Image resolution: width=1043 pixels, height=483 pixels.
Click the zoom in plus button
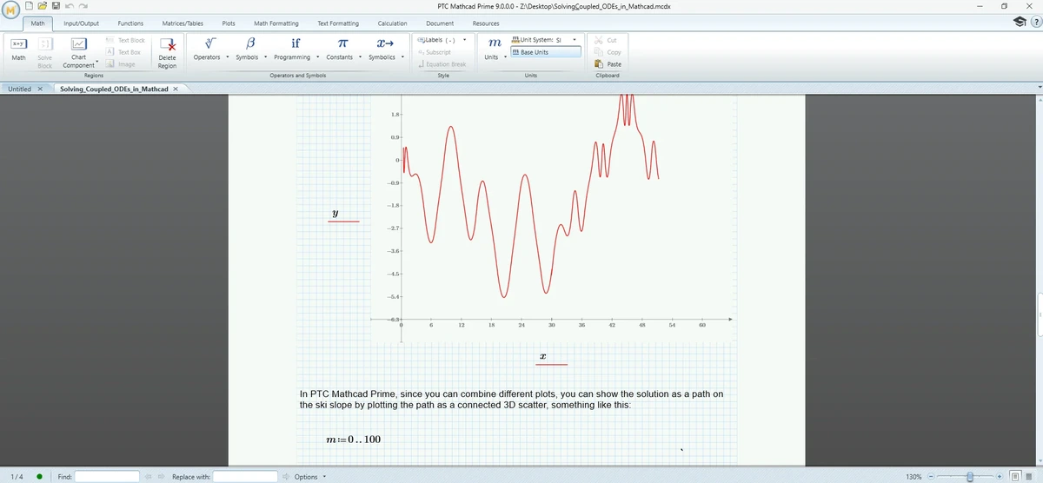click(1000, 476)
